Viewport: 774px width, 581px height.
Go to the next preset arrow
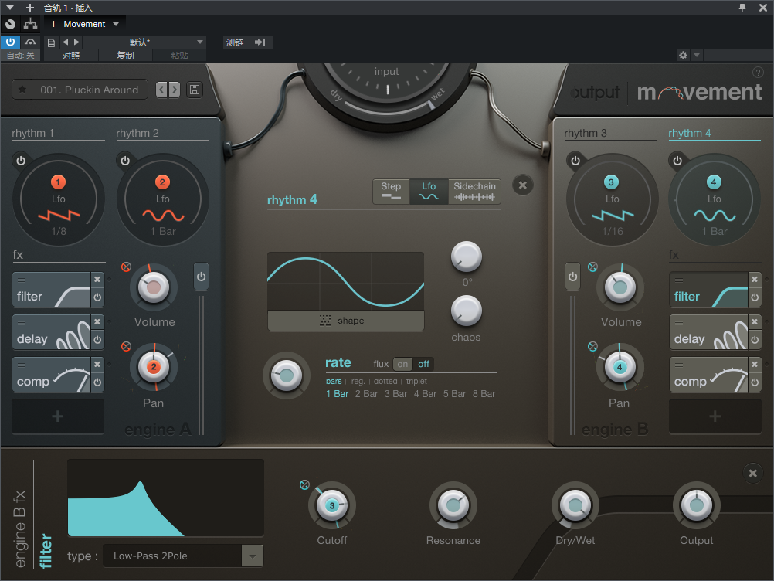pyautogui.click(x=175, y=90)
